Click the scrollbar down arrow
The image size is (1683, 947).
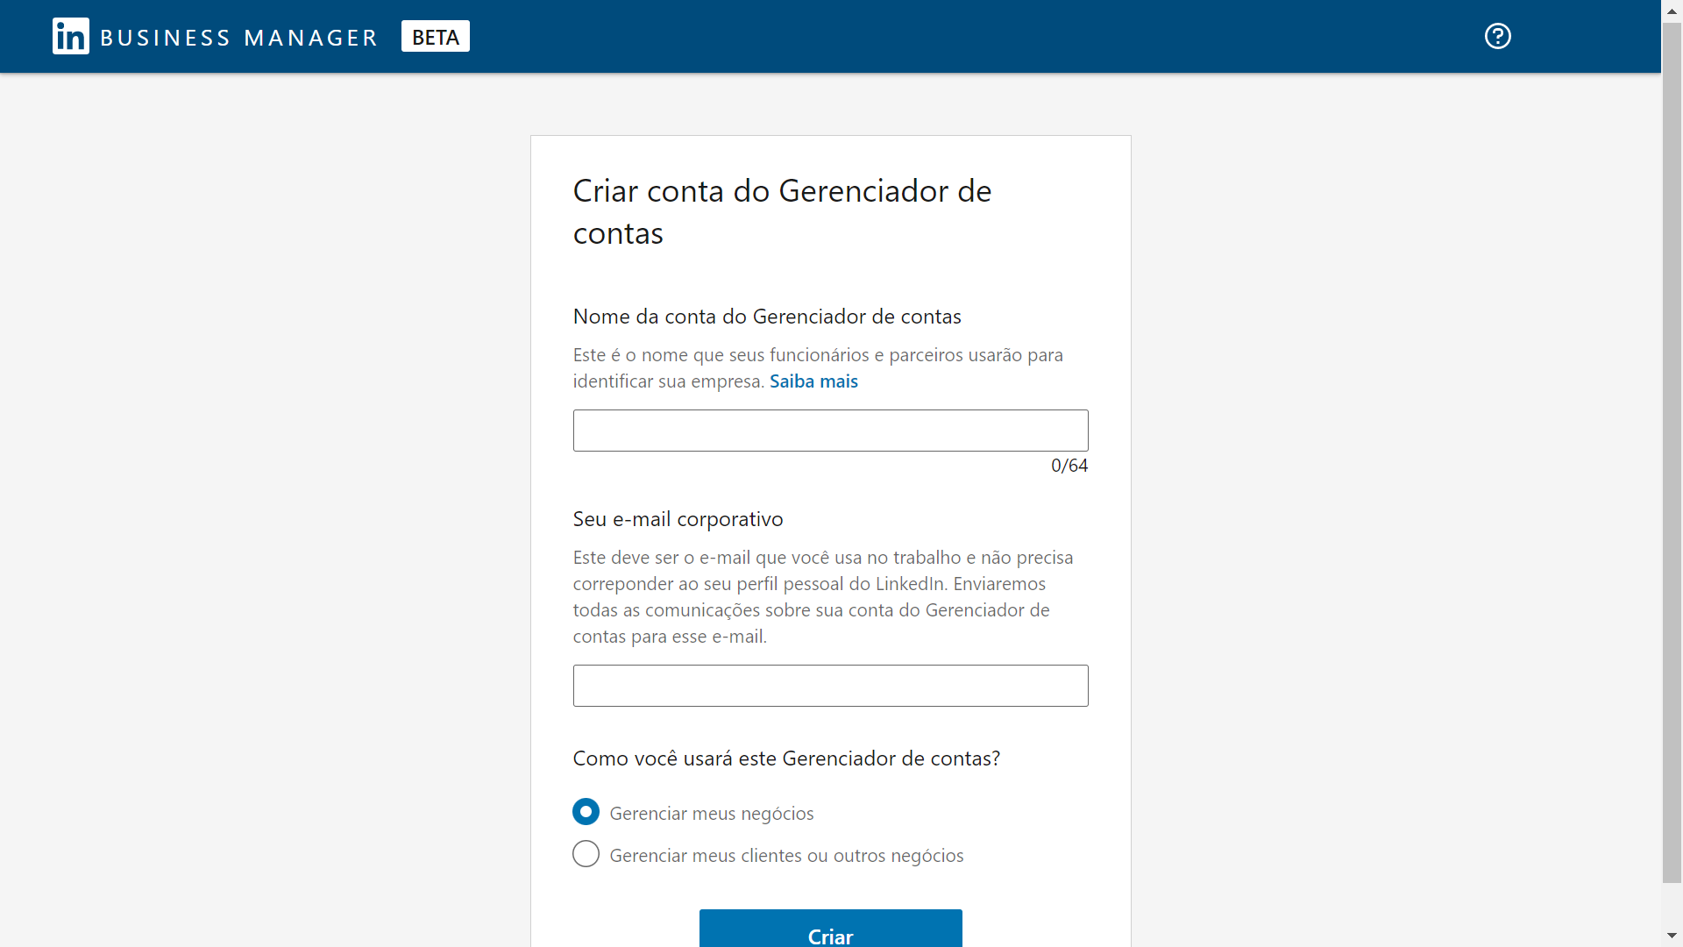(1672, 936)
